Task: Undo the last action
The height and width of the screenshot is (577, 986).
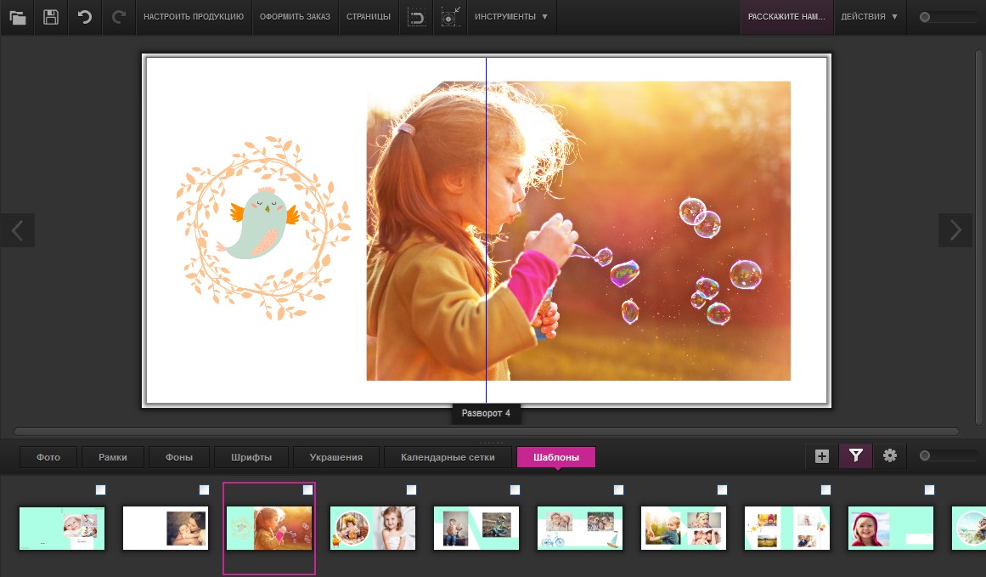Action: pyautogui.click(x=84, y=17)
